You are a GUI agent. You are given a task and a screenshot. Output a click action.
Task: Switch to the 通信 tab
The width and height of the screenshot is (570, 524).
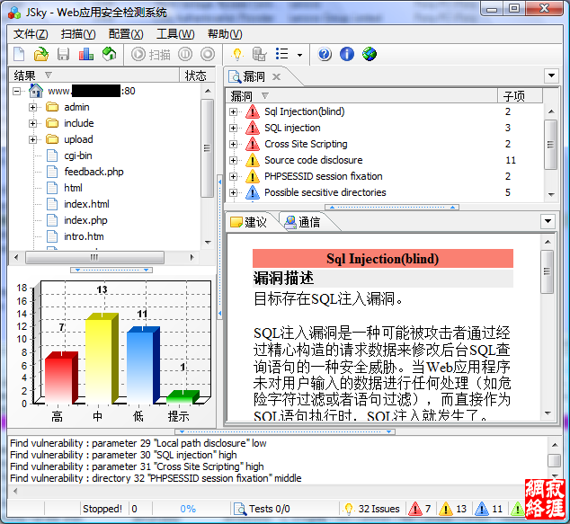click(x=301, y=222)
